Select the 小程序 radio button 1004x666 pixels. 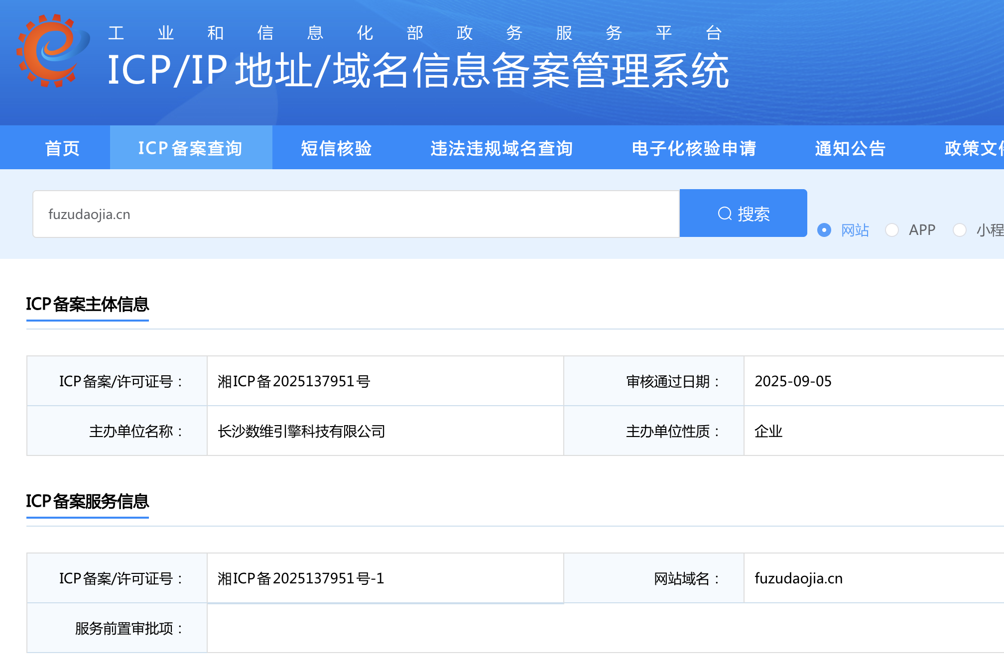pos(960,230)
